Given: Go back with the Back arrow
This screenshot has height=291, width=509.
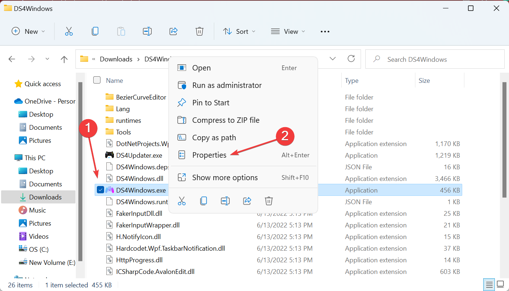Looking at the screenshot, I should [x=12, y=59].
